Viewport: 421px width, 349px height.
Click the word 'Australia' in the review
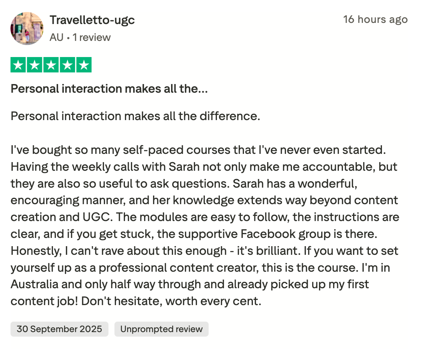(x=35, y=284)
